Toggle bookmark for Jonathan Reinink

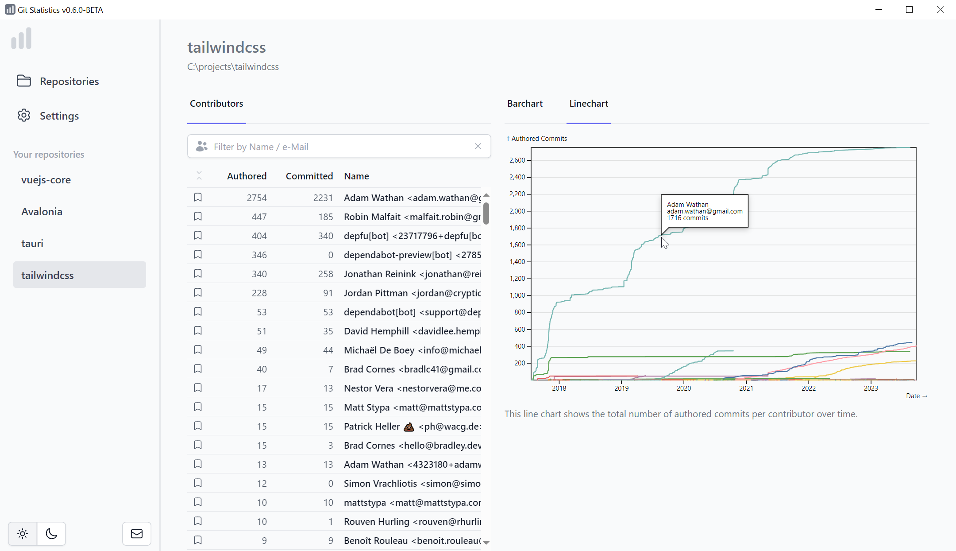[x=198, y=274]
